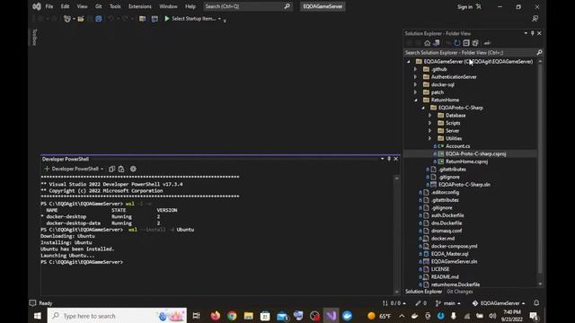This screenshot has height=323, width=575.
Task: Select EQOAProto-C-Sharp.sln file
Action: pos(464,185)
